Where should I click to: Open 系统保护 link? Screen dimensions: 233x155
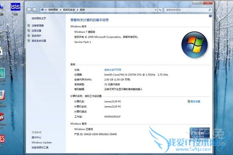pos(37,36)
